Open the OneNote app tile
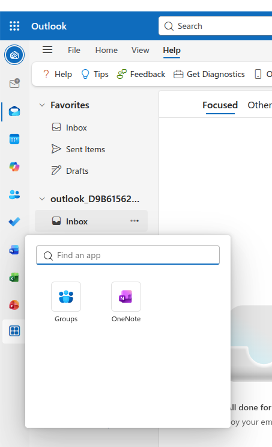 point(126,302)
